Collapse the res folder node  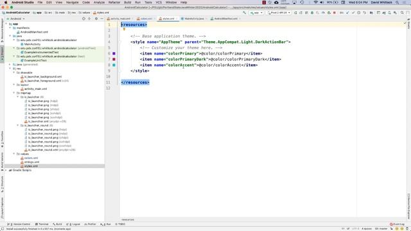coord(10,69)
